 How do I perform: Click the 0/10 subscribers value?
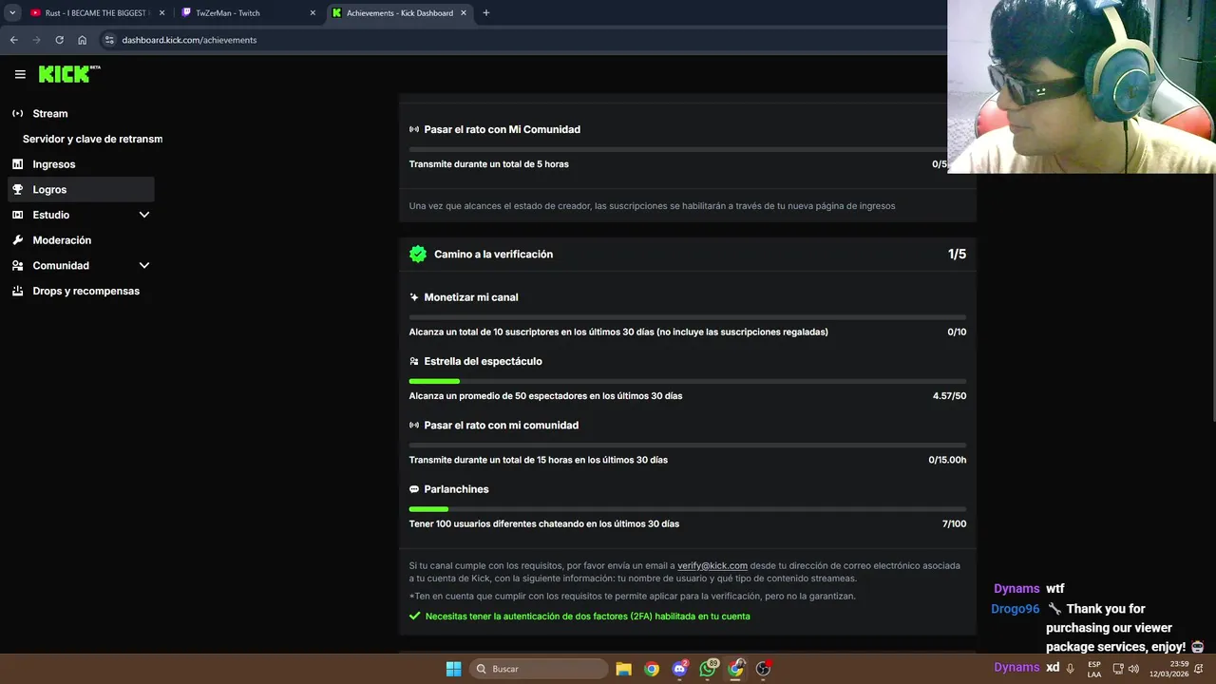tap(957, 332)
